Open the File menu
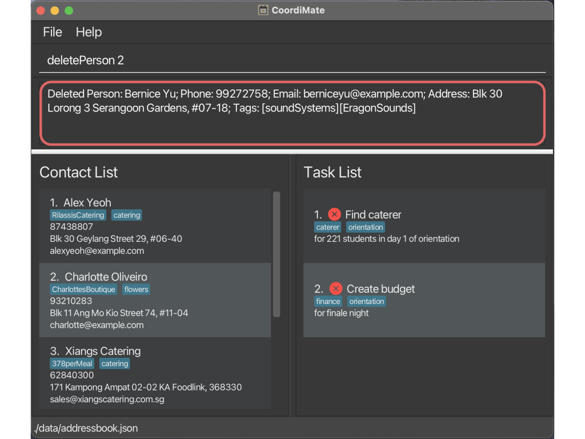Image resolution: width=585 pixels, height=439 pixels. (53, 32)
